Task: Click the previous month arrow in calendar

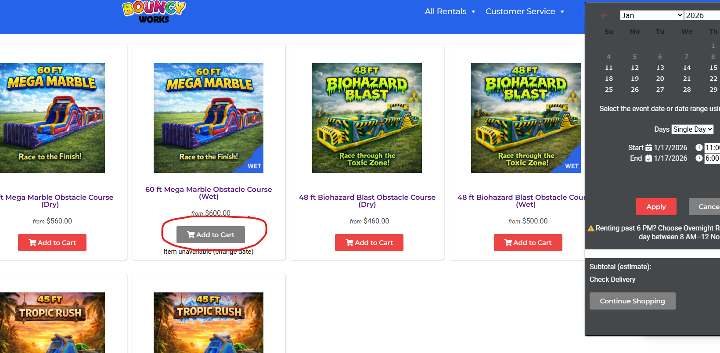Action: [x=604, y=16]
